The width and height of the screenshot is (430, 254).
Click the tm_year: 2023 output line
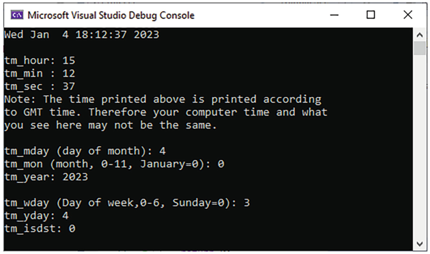[46, 177]
